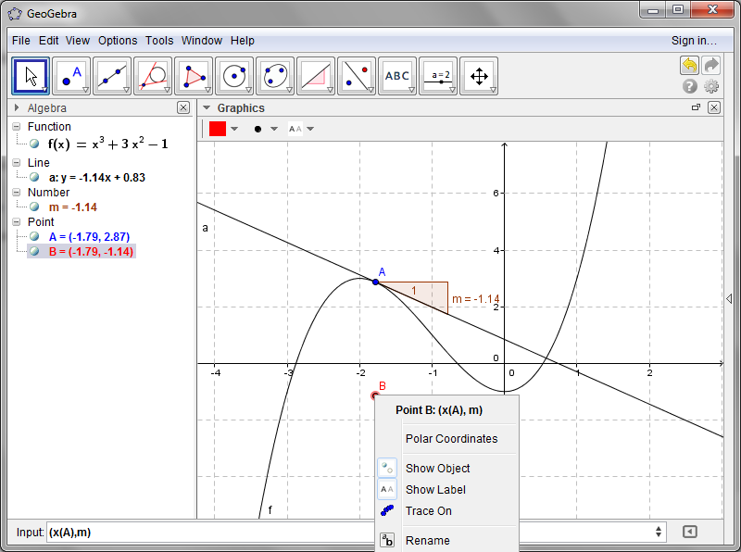Screen dimensions: 741x552
Task: Click red point B in the graph
Action: click(x=375, y=395)
